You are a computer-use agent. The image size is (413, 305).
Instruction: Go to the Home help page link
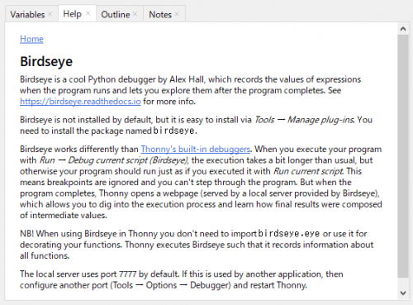click(x=31, y=39)
